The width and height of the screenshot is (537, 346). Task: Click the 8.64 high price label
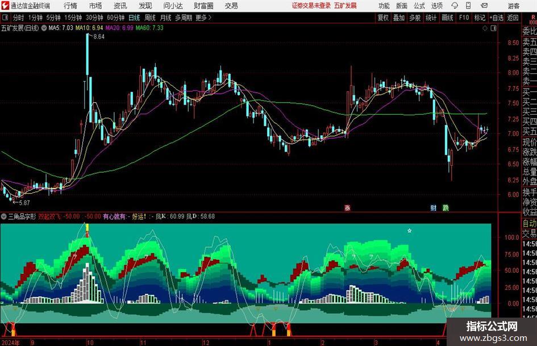click(99, 37)
